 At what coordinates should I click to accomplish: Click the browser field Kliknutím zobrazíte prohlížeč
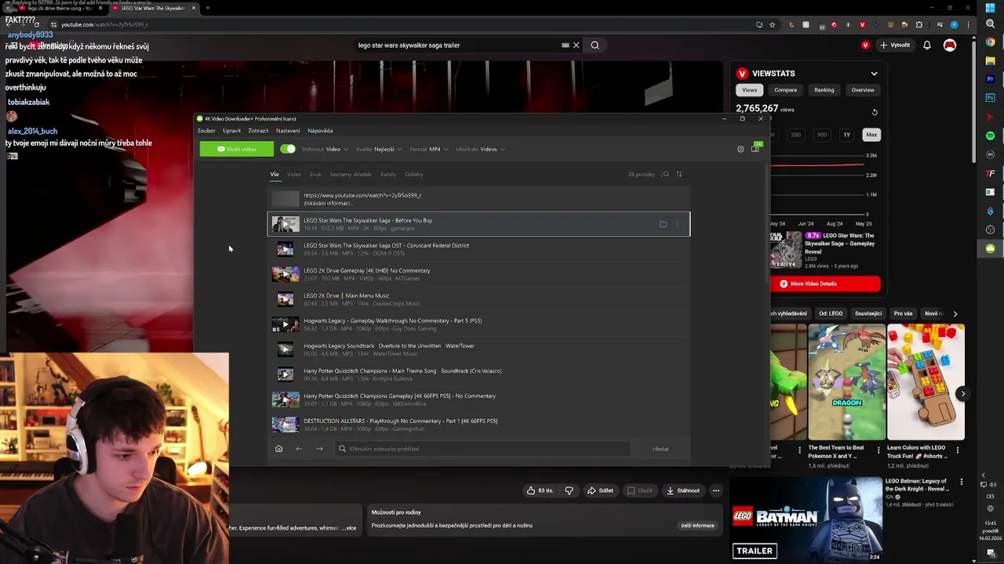point(482,449)
